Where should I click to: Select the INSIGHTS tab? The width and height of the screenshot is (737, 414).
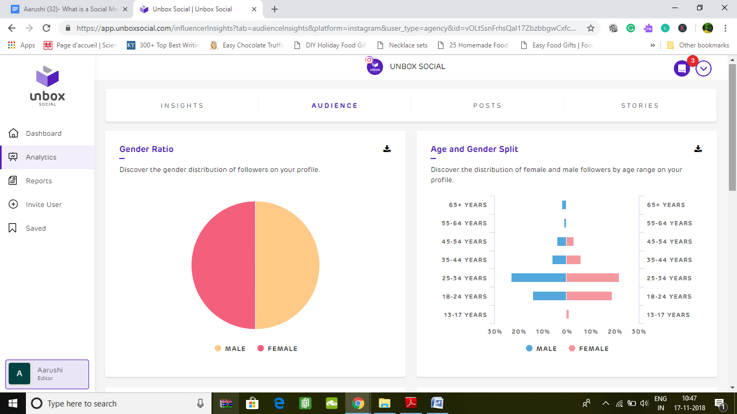click(x=182, y=105)
